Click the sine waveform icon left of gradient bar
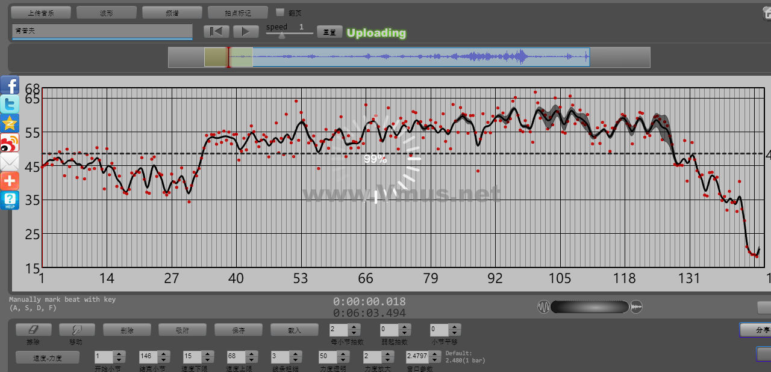This screenshot has width=771, height=372. point(543,307)
